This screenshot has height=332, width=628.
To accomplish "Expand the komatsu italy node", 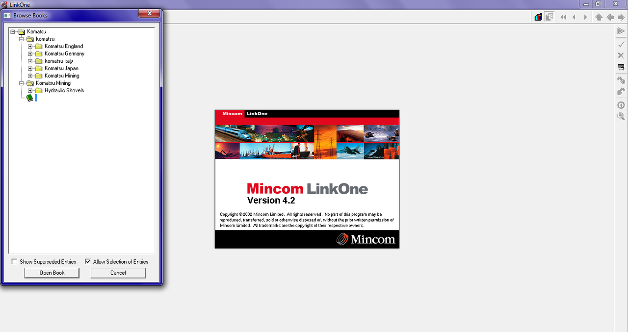I will tap(30, 61).
